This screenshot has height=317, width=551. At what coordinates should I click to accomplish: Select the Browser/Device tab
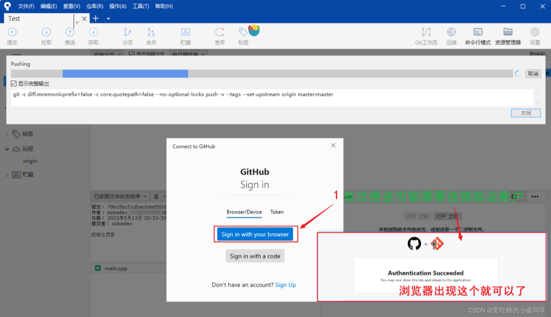244,212
